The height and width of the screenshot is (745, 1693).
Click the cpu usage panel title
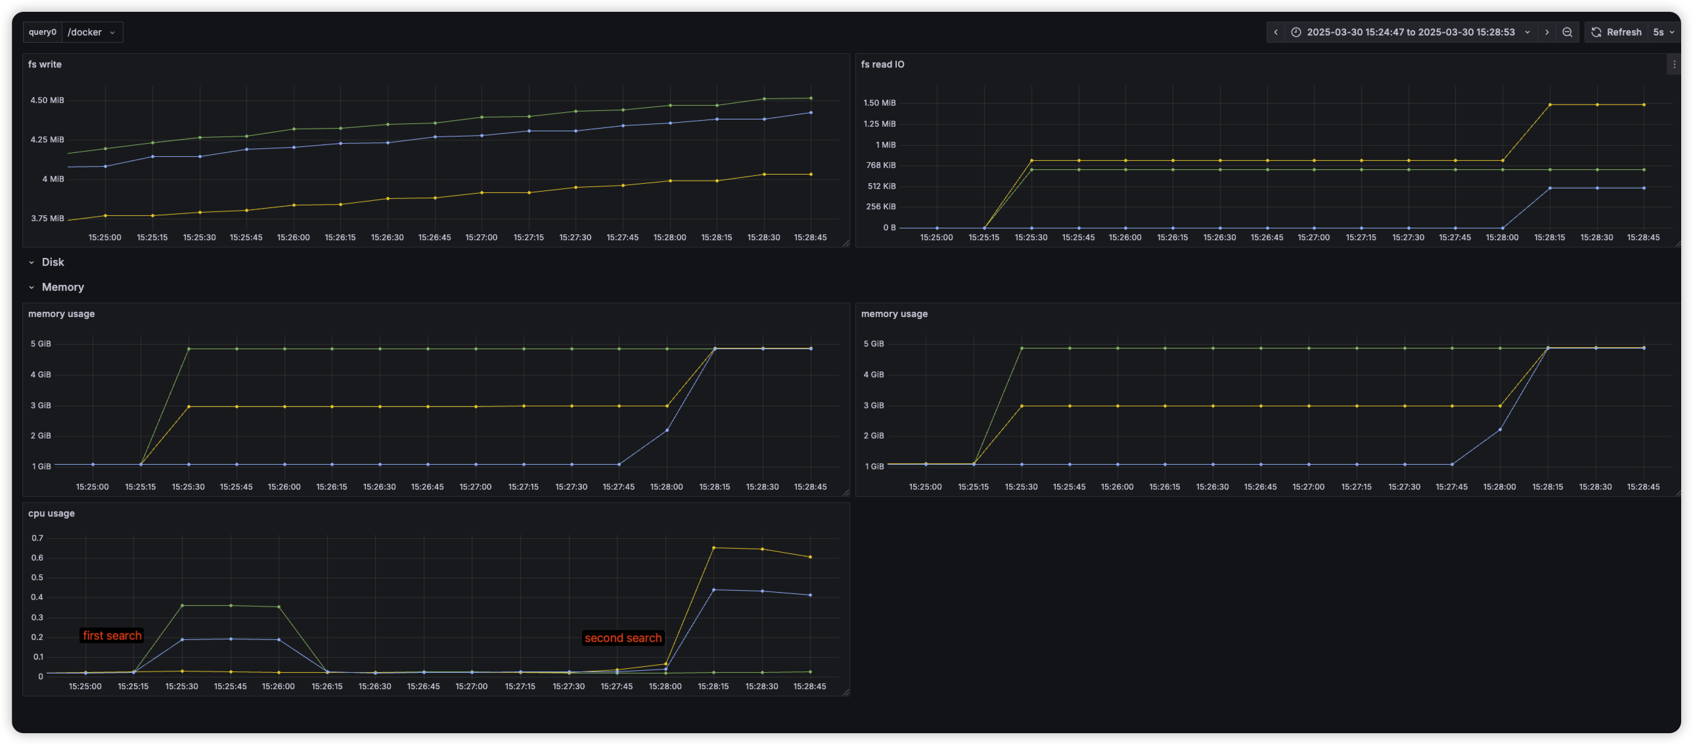point(51,513)
